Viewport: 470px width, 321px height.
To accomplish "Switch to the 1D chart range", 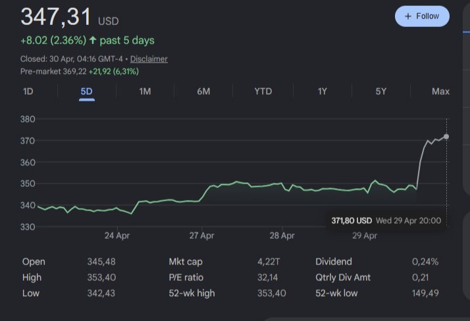I will [28, 91].
